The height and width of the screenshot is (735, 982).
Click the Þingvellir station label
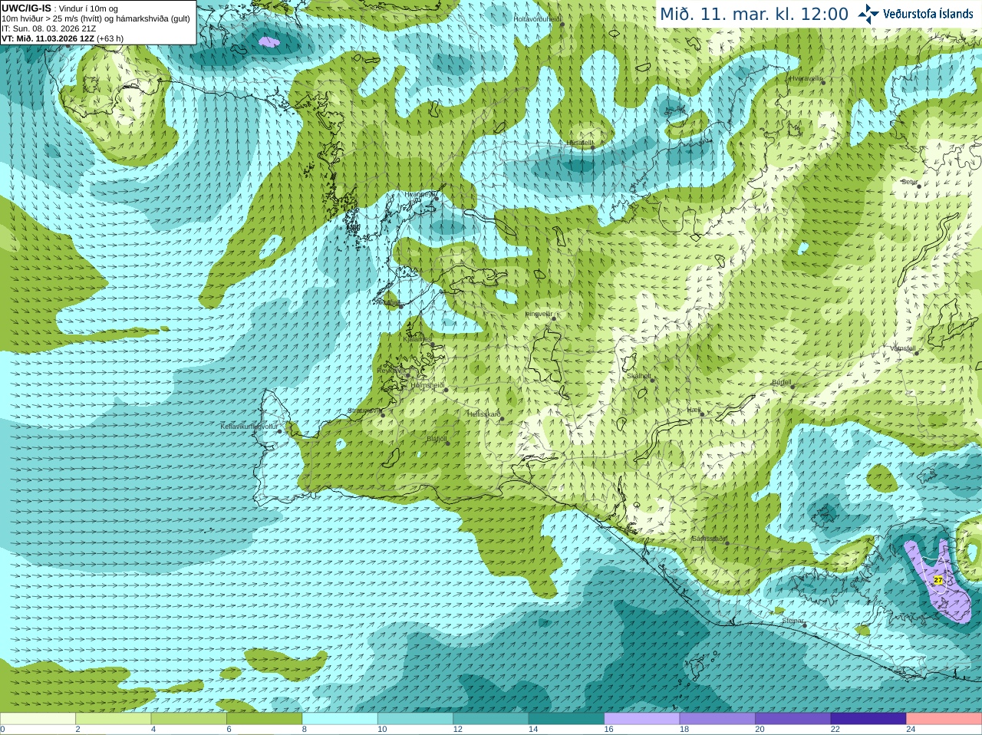[539, 314]
